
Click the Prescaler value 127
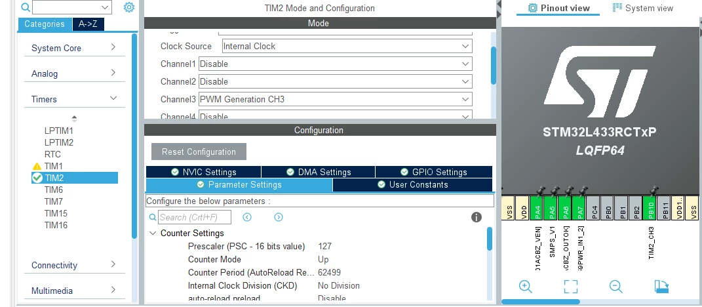(x=324, y=246)
